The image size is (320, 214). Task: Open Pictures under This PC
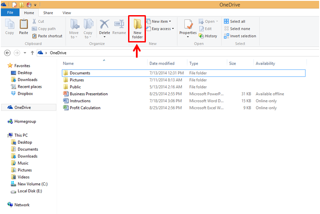21,170
